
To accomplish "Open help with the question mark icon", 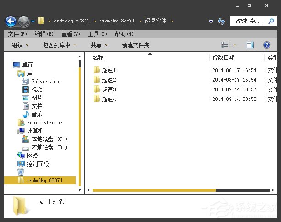I will (x=267, y=45).
